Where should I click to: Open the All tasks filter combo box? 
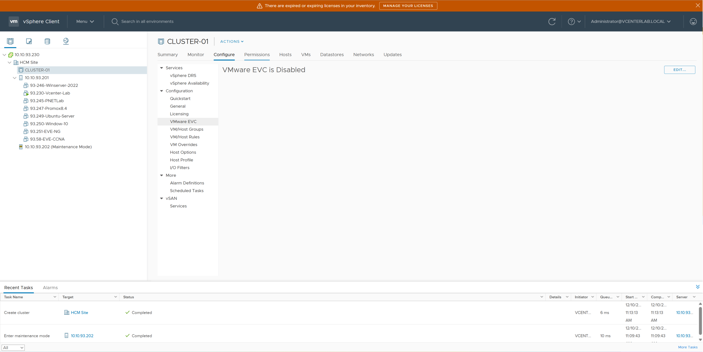[13, 347]
